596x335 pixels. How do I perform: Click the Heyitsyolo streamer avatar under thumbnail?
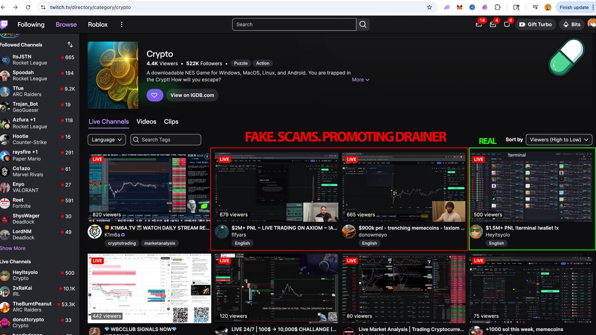(476, 231)
